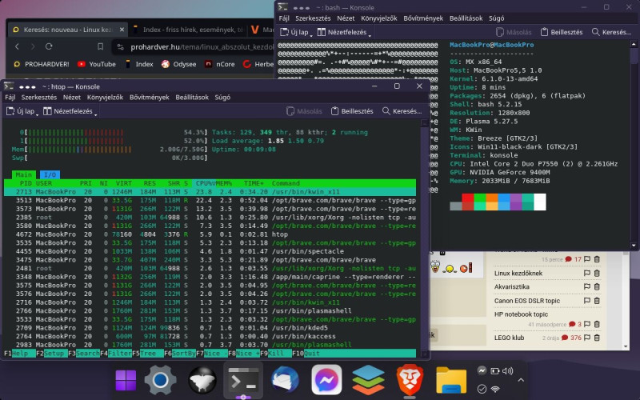Open the Windows-style start menu launcher

coord(126,380)
